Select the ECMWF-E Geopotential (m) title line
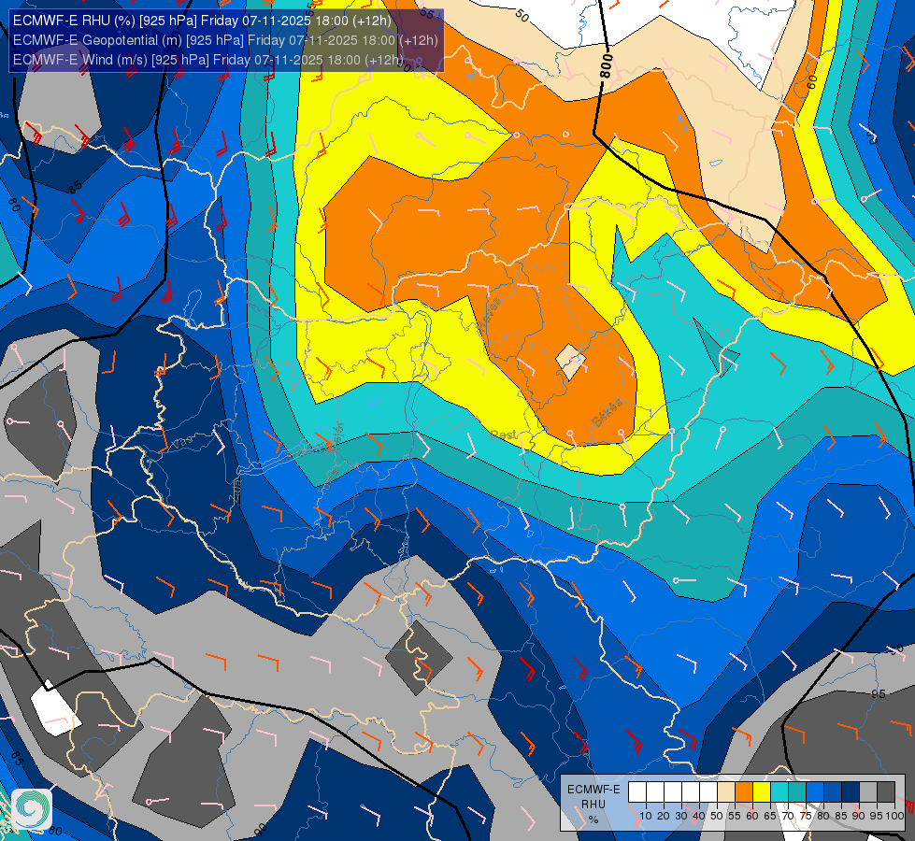 pos(225,40)
